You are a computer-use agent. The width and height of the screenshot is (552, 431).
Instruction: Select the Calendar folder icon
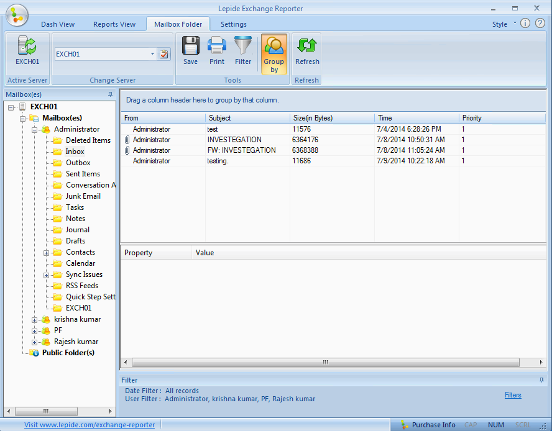(57, 263)
